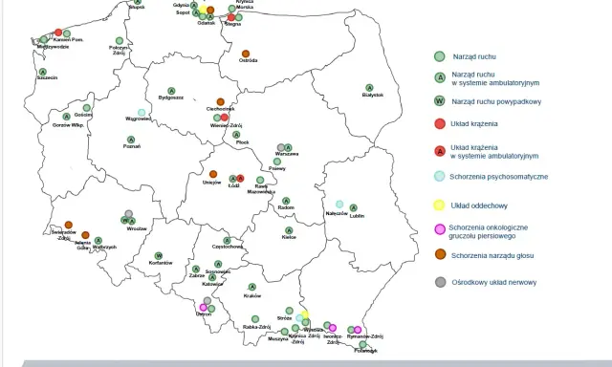612x367 pixels.
Task: Select the magenta marker at Ustroń
Action: coord(204,308)
